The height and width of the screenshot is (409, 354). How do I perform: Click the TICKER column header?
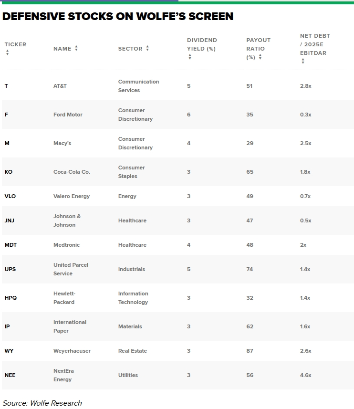(x=15, y=44)
